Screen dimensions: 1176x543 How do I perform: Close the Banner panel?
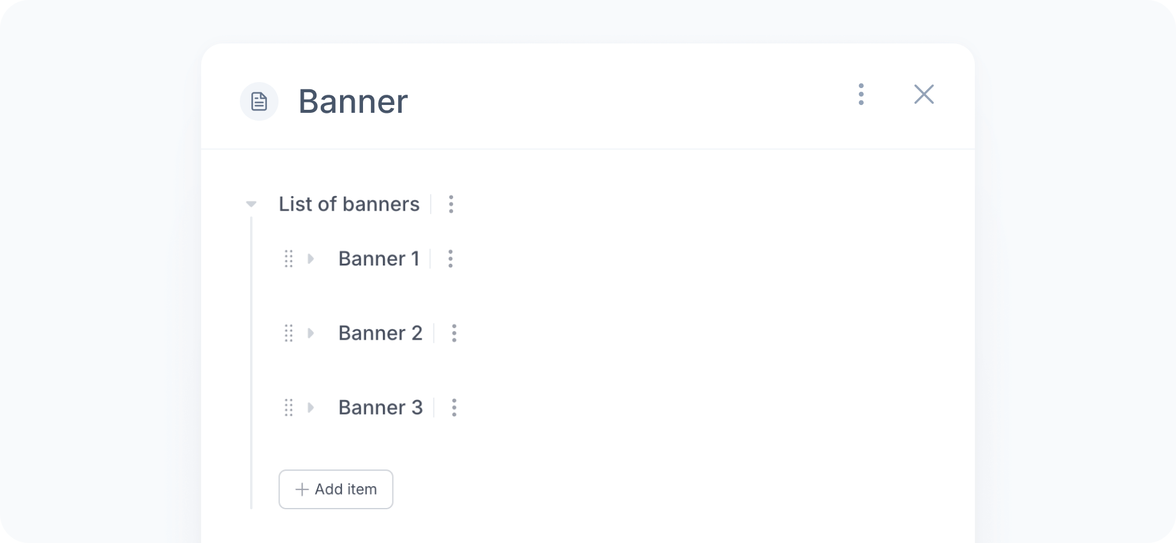click(924, 94)
